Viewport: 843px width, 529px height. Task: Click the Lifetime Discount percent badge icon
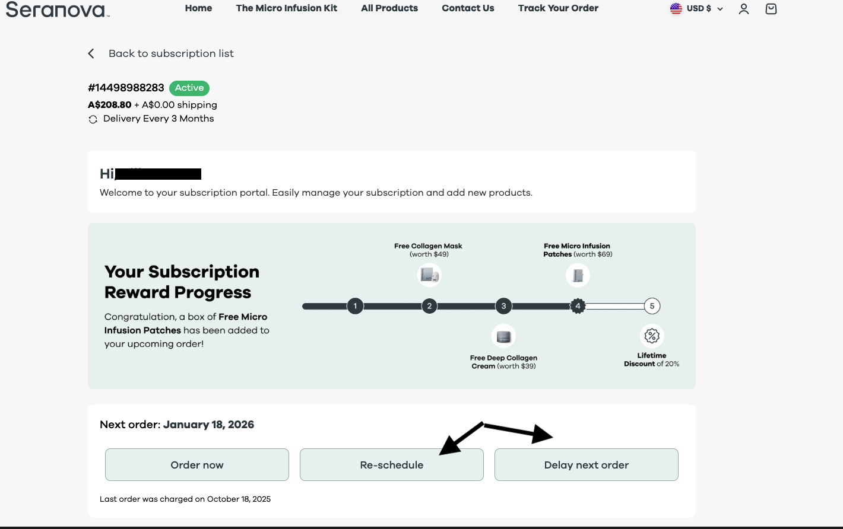coord(652,336)
